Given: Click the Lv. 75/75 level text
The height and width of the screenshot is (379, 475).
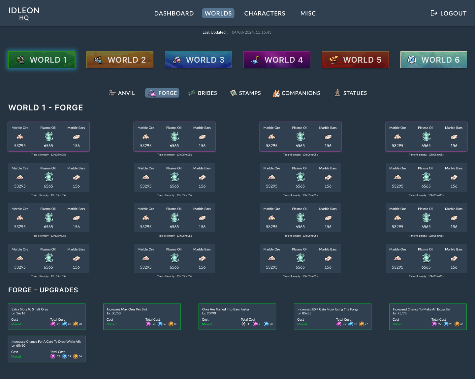Looking at the screenshot, I should [400, 313].
